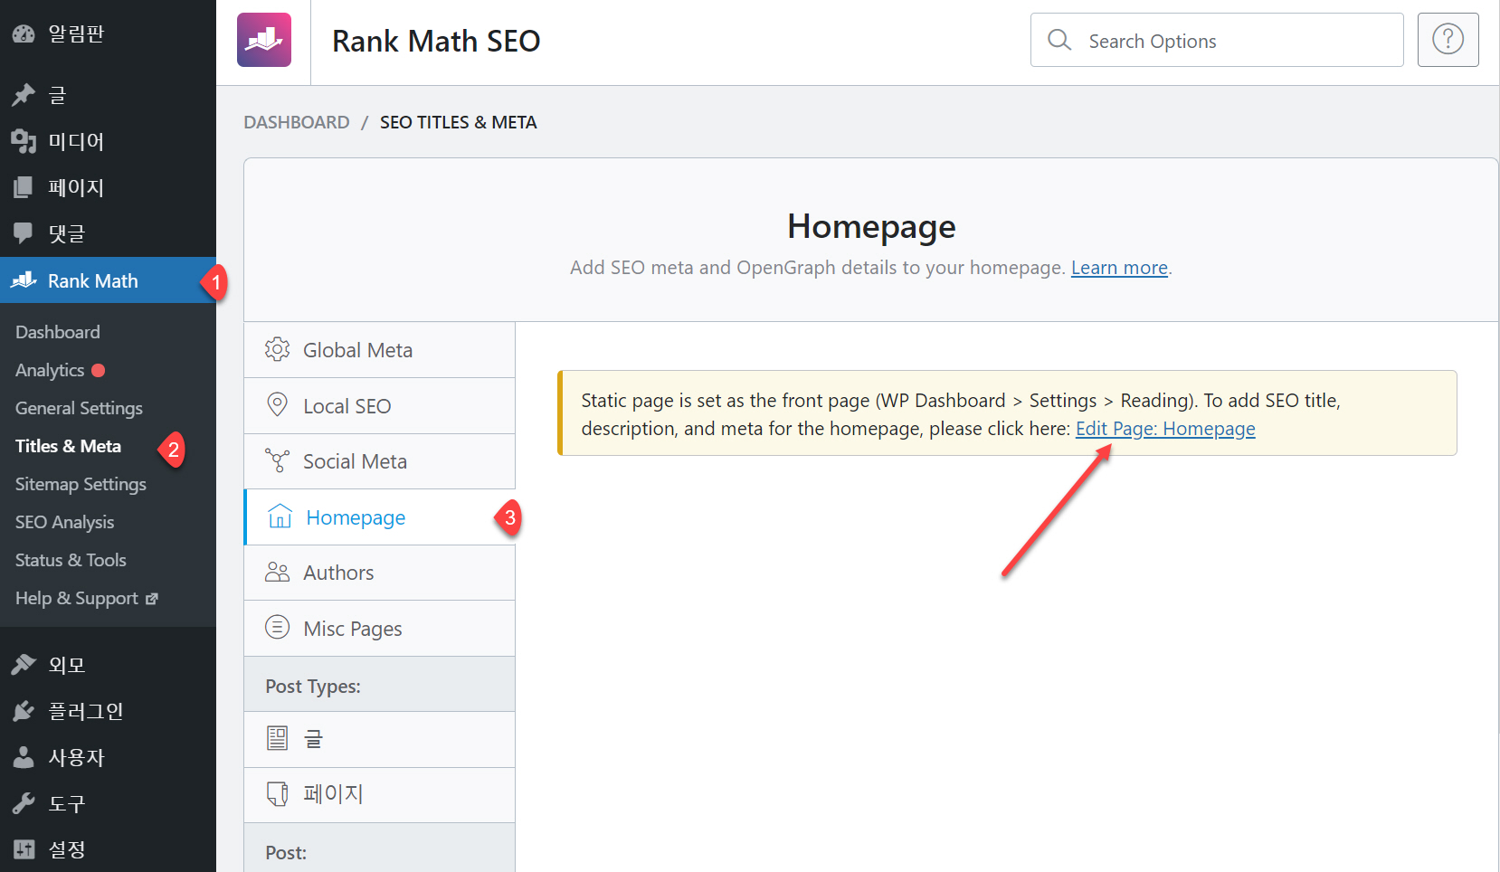Click the 외모 appearance brush icon

click(24, 665)
